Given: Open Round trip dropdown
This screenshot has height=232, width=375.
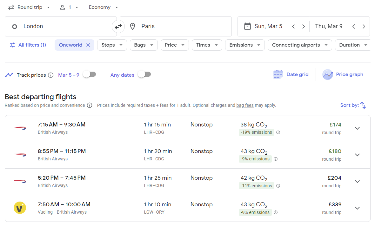Looking at the screenshot, I should [29, 7].
